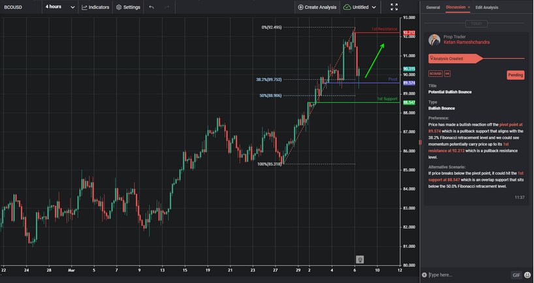
Task: Toggle fullscreen chart mode
Action: point(394,7)
